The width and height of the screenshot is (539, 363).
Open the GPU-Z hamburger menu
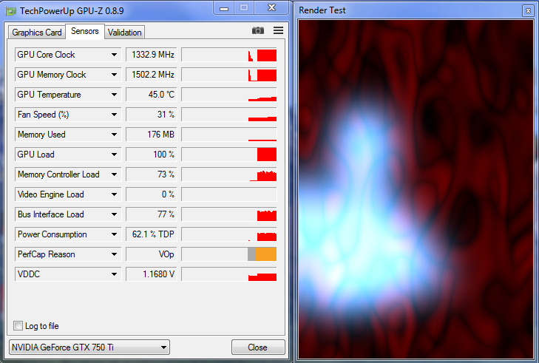(279, 30)
